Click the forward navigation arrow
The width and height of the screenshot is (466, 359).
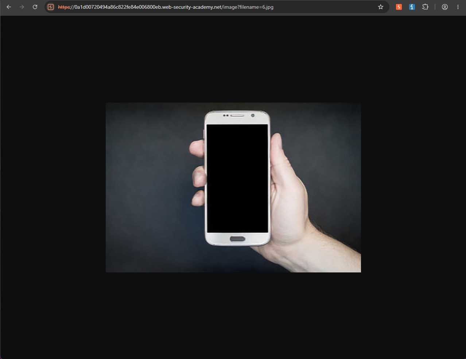pos(22,7)
